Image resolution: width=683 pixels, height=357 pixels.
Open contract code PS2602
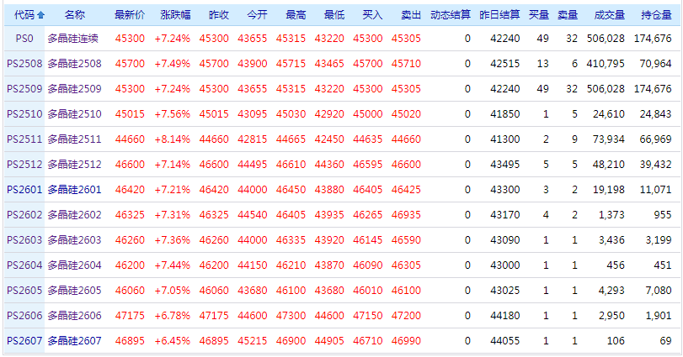pyautogui.click(x=24, y=214)
